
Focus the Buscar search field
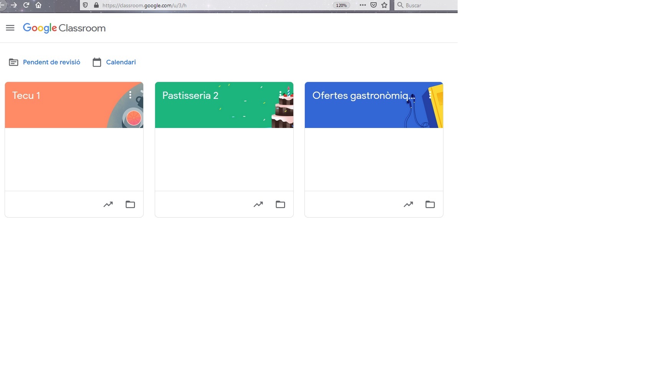point(426,5)
